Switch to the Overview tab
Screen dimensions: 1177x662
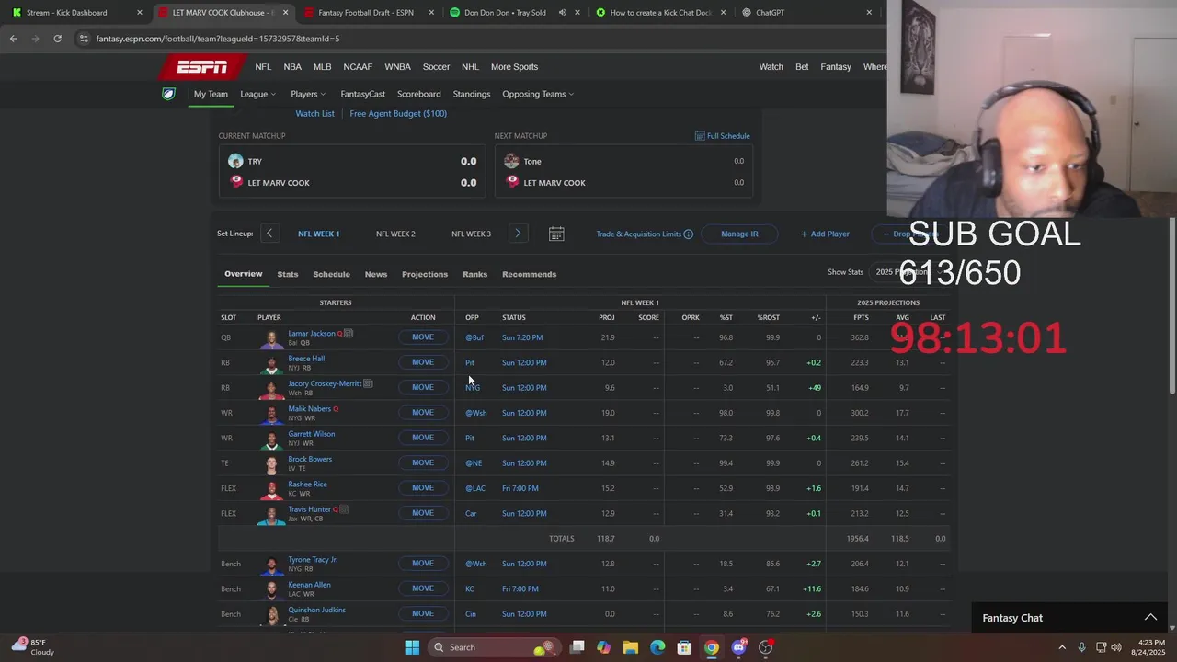coord(244,274)
